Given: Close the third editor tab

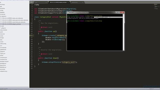Looking at the screenshot, I should point(82,2).
